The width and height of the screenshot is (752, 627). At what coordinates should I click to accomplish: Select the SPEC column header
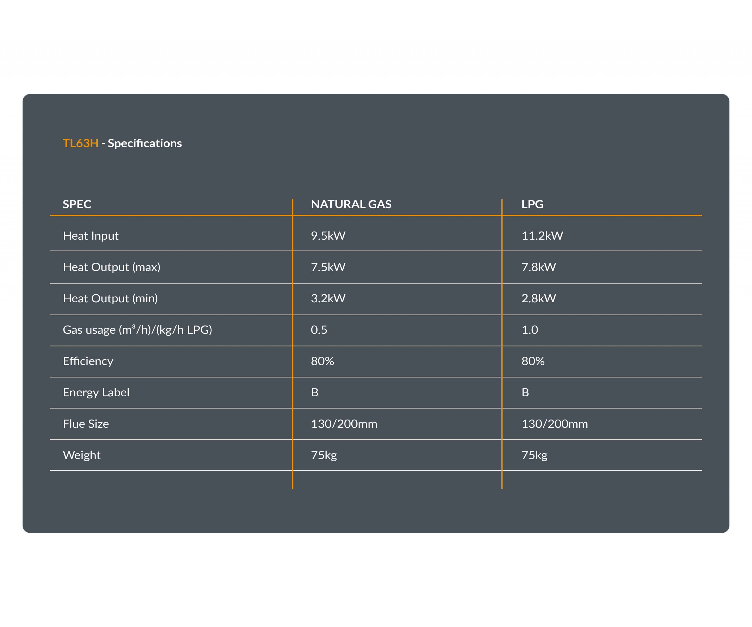tap(77, 204)
